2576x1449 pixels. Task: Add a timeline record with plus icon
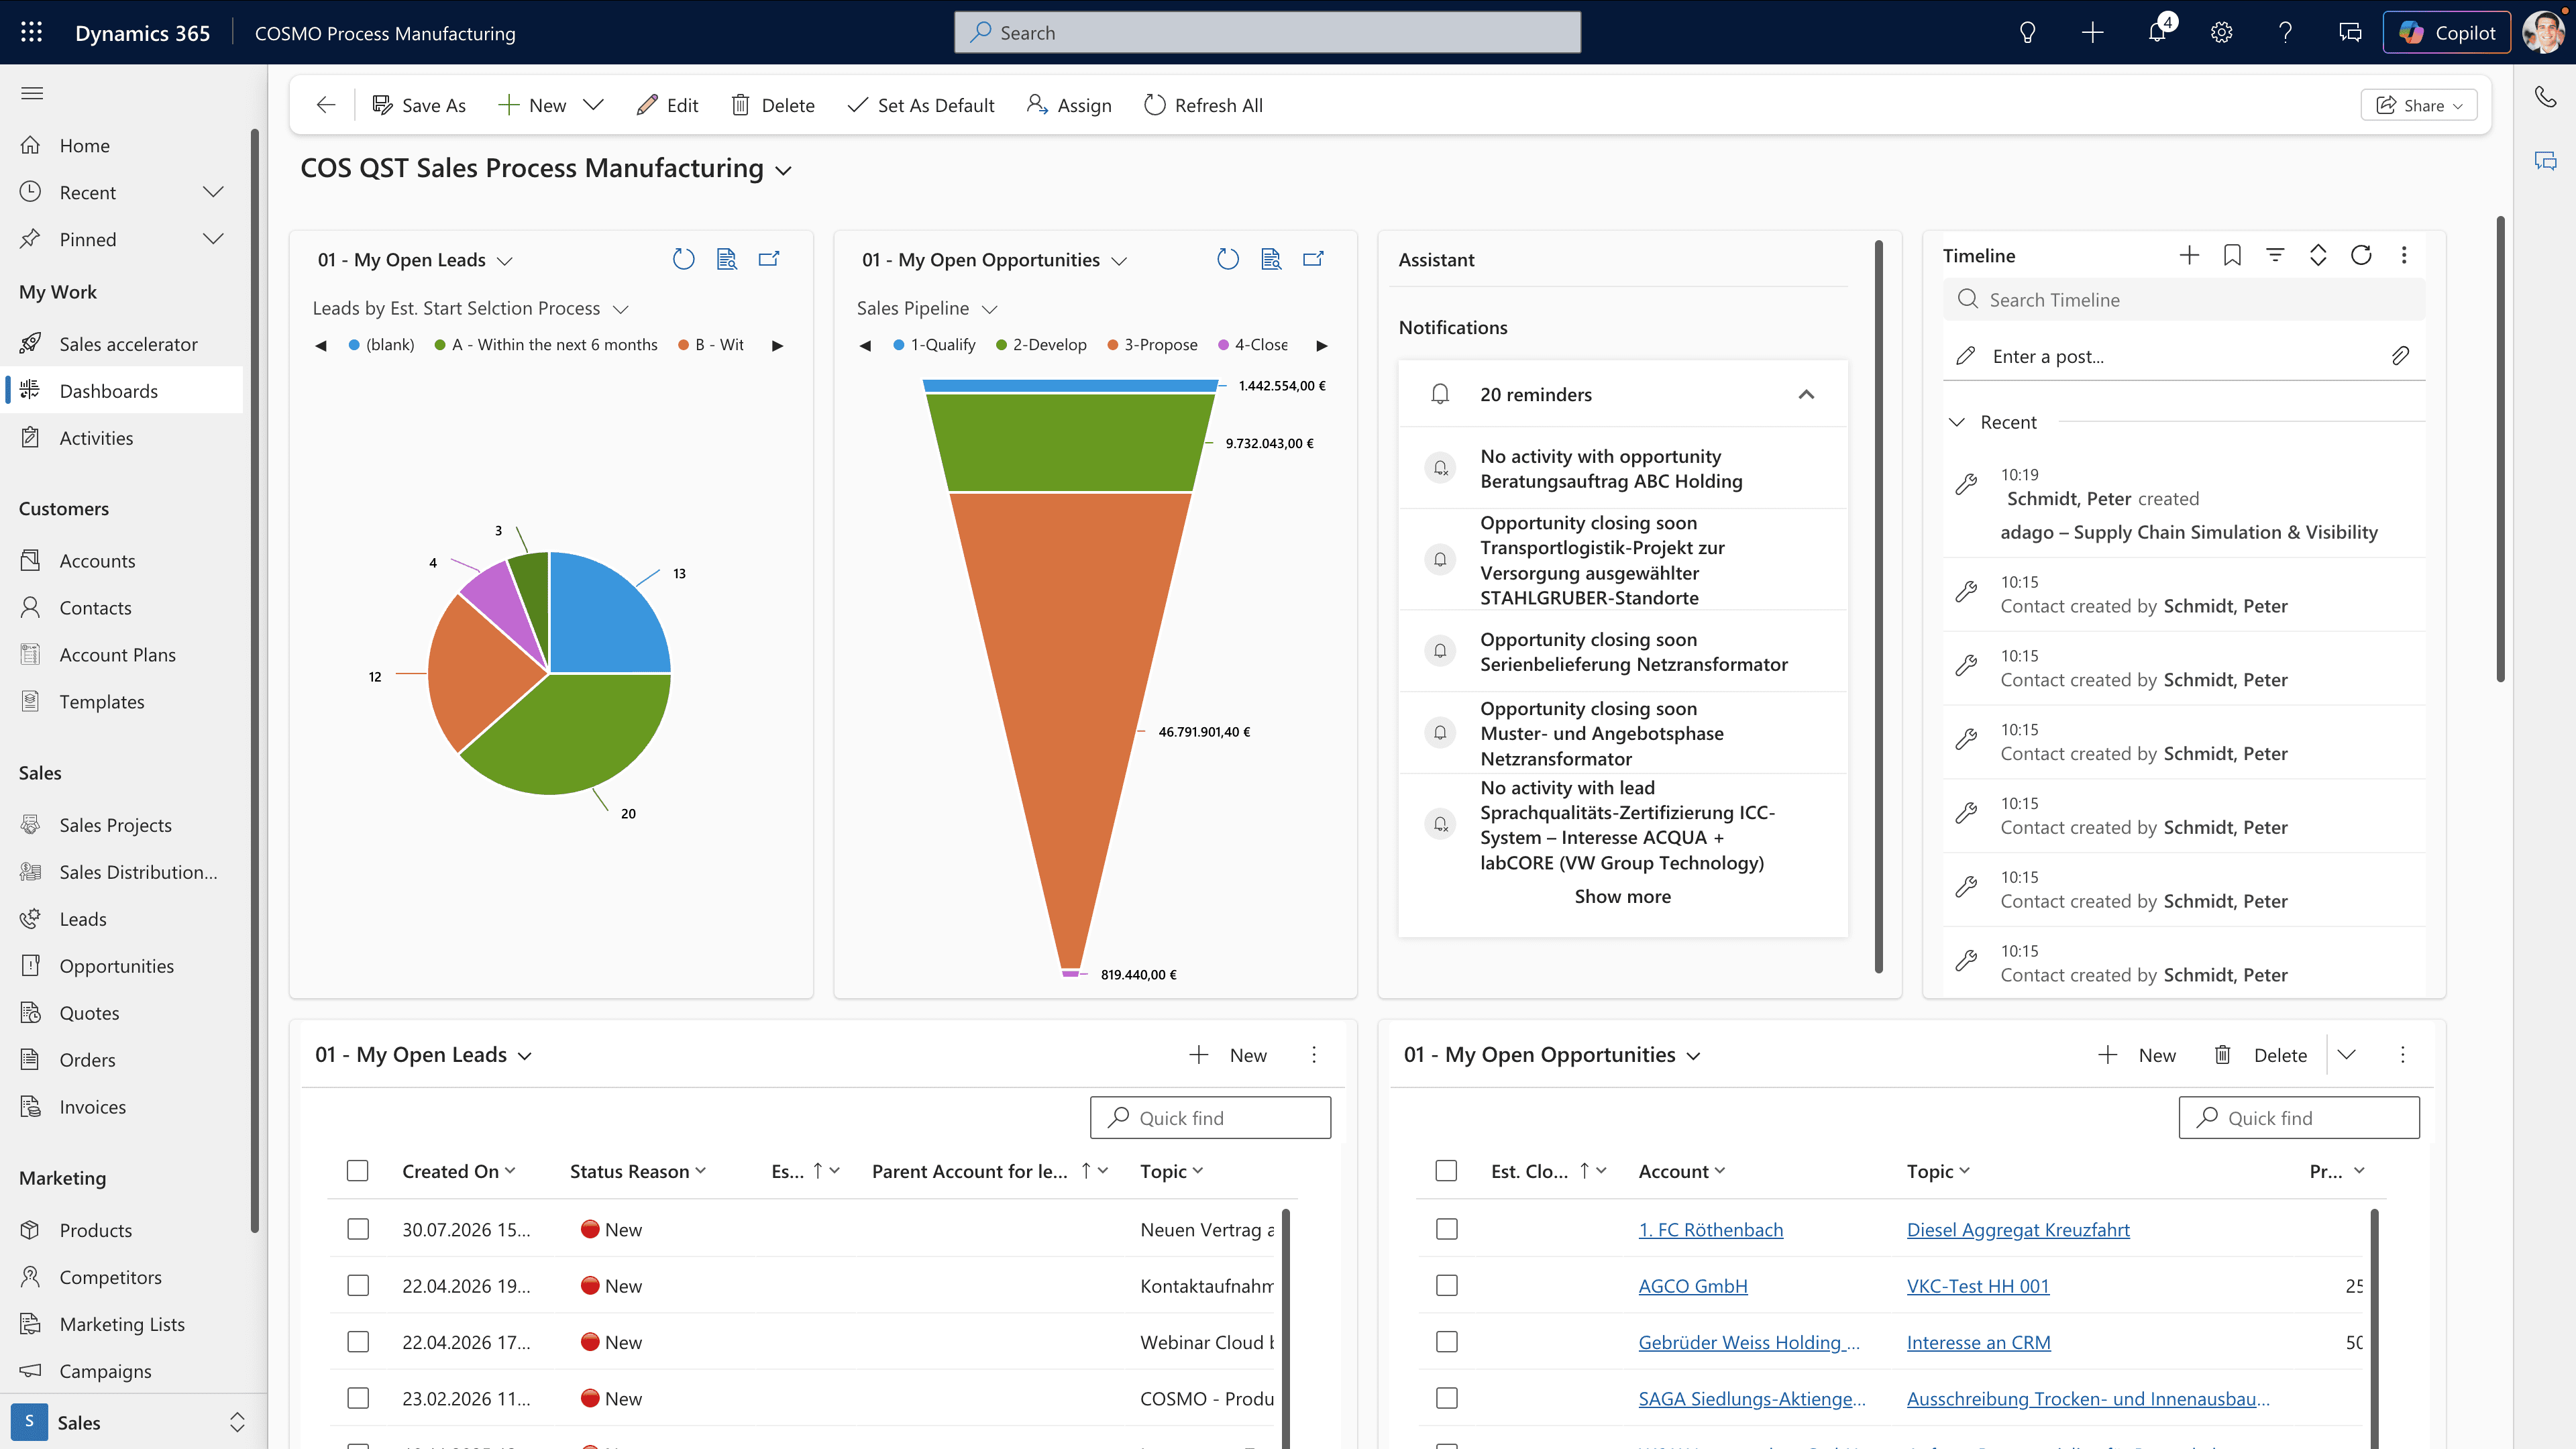(x=2189, y=255)
